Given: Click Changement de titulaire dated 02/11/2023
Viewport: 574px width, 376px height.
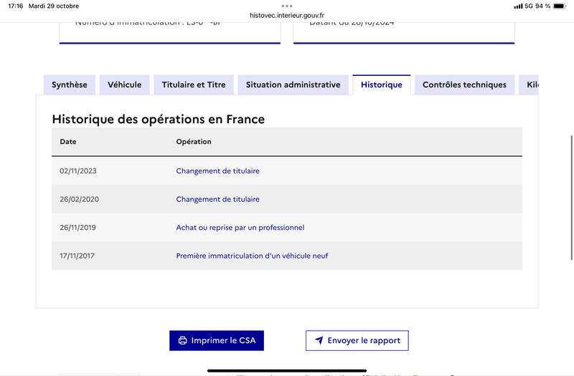Looking at the screenshot, I should click(218, 171).
